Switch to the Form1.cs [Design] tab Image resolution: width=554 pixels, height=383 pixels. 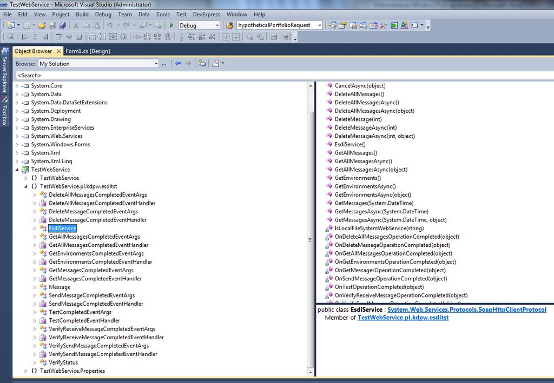(88, 51)
